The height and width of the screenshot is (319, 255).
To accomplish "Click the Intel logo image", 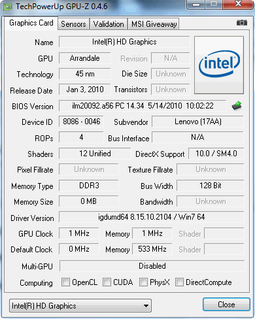I will point(219,65).
